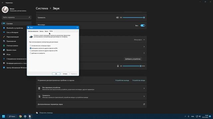The width and height of the screenshot is (213, 119).
Task: Click microphone icon in system tray
Action: (x=188, y=116)
